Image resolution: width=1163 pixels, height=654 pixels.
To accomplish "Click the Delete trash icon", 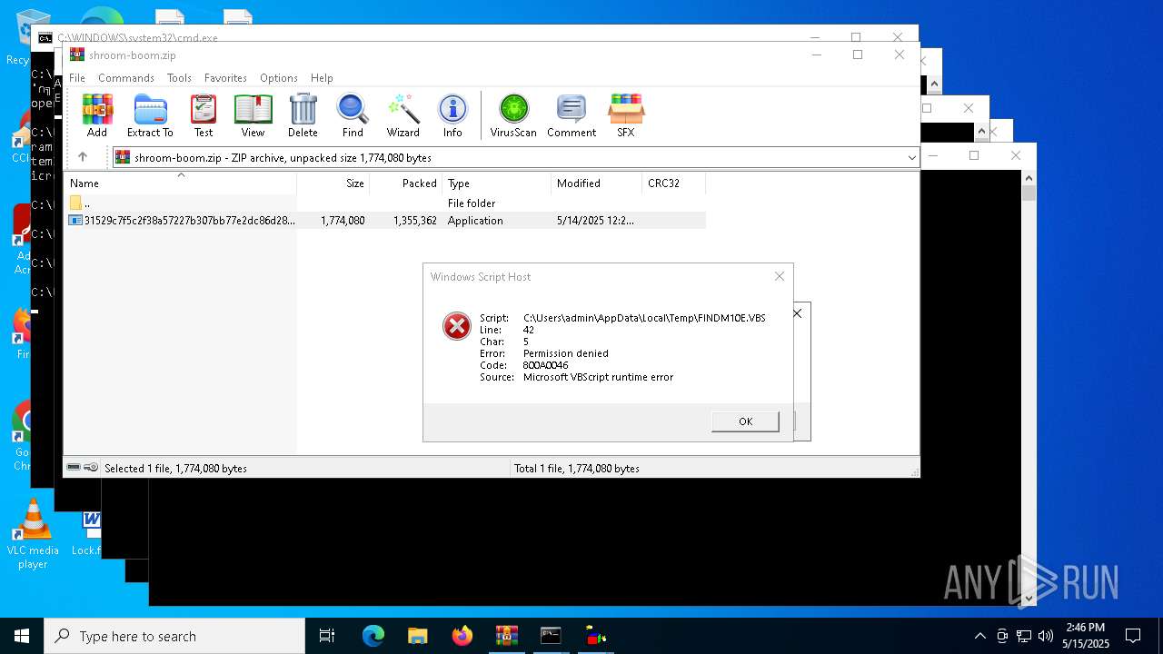I will [x=303, y=115].
